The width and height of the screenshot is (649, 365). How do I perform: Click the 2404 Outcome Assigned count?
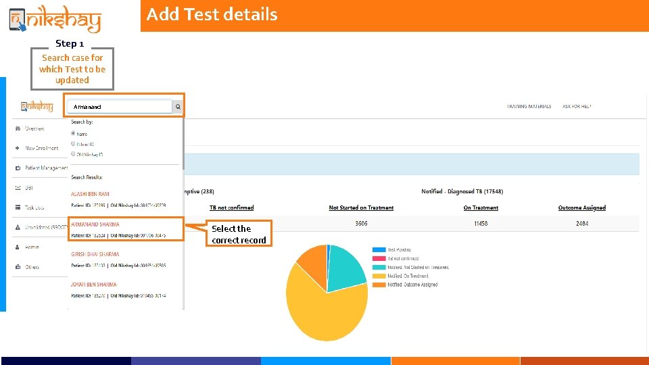point(581,224)
